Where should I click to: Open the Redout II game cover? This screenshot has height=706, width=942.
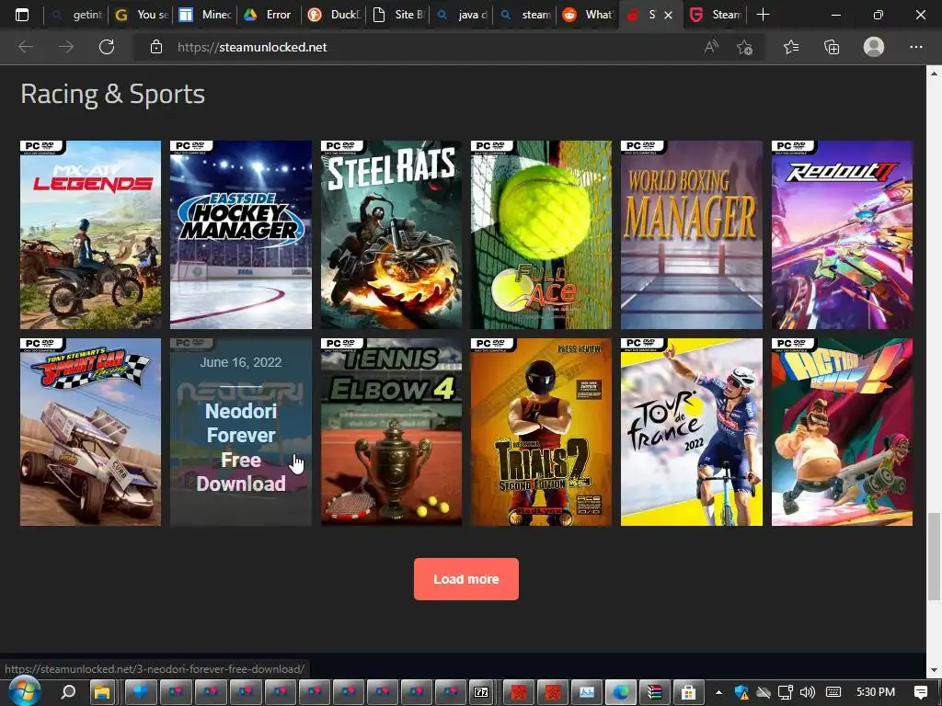(843, 234)
